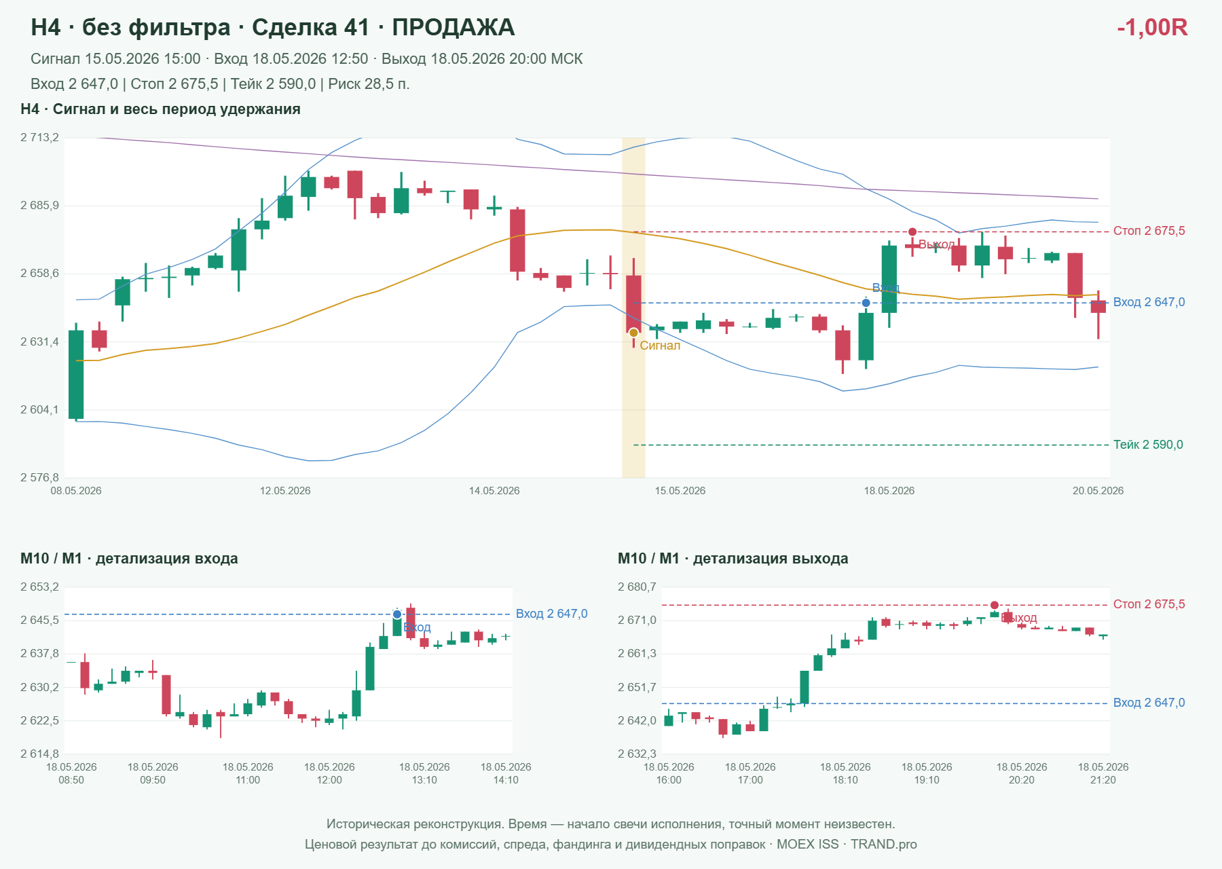Click the 2 614,8 axis label in entry chart

pyautogui.click(x=39, y=754)
